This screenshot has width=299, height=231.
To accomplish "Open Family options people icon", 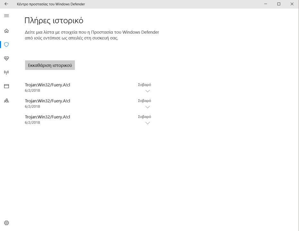I will coord(6,100).
